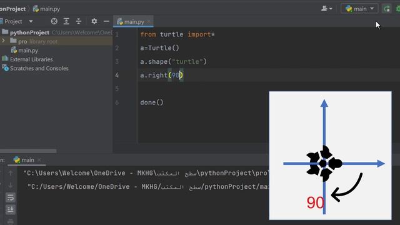Click the Project tool window label
The image size is (400, 225).
coord(12,21)
